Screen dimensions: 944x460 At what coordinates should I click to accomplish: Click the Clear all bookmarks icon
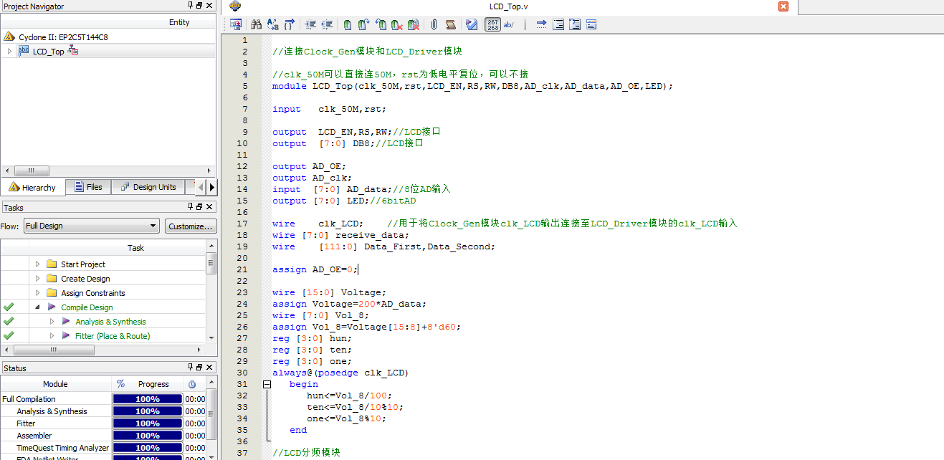point(414,24)
